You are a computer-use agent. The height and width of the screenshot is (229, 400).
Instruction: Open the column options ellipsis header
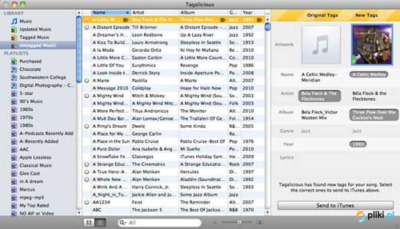click(267, 12)
